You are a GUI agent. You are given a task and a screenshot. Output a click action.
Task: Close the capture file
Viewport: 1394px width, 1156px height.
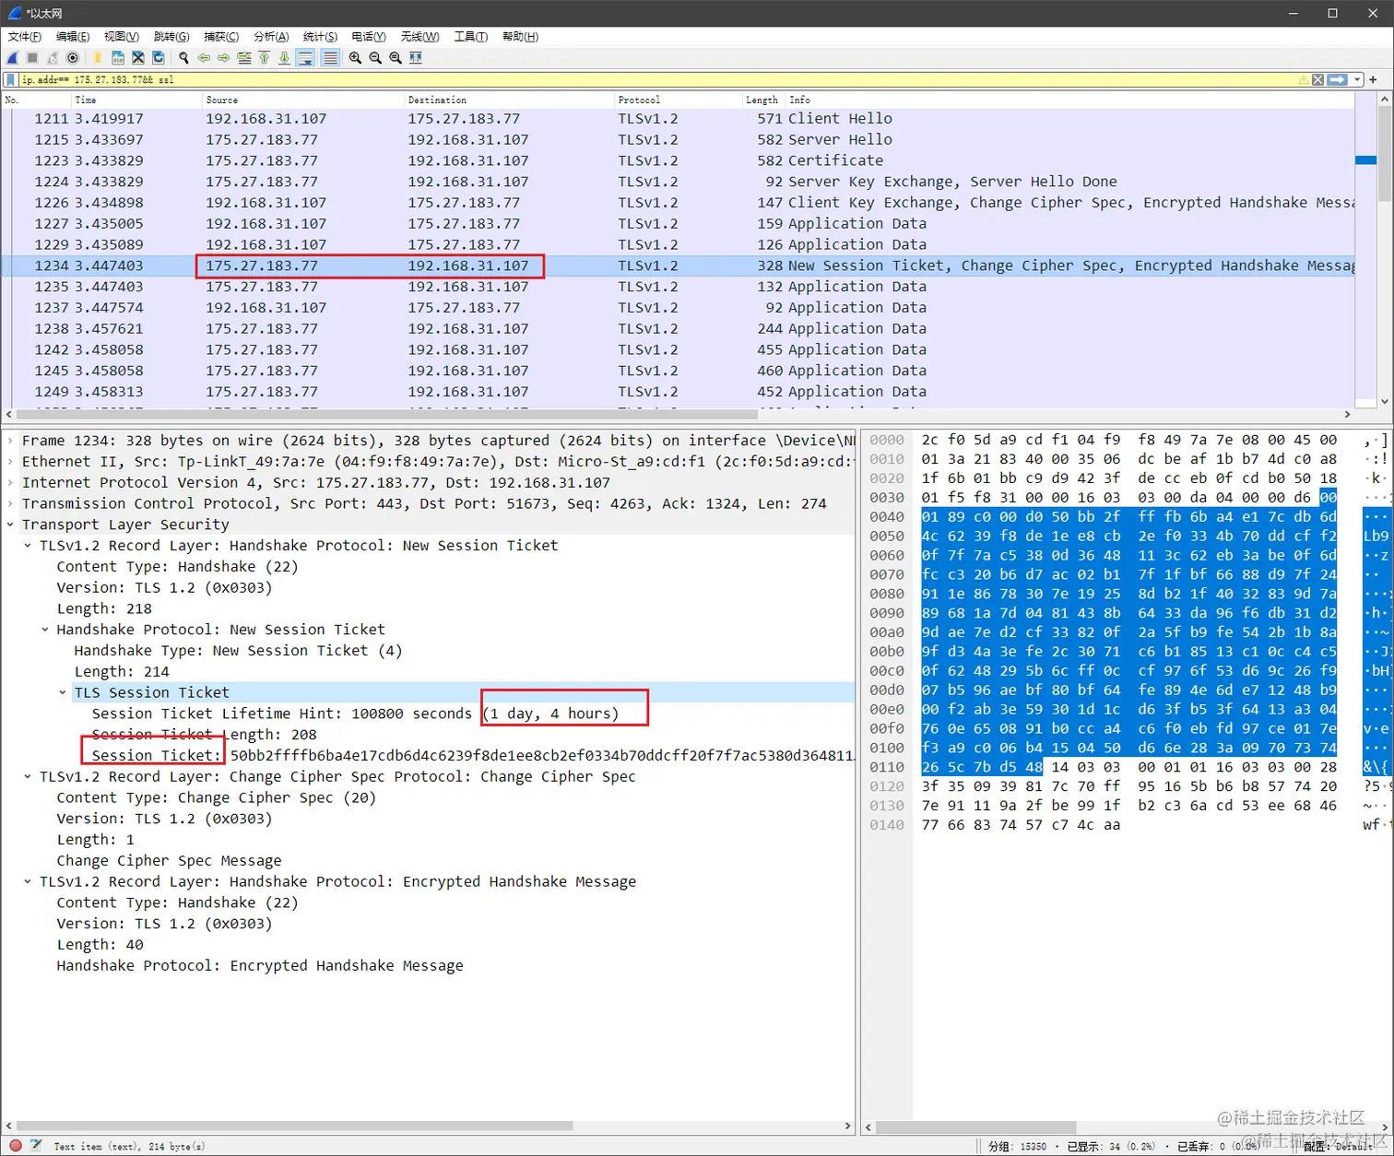coord(138,58)
